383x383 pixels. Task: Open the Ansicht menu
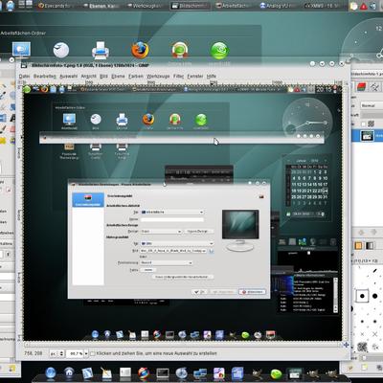tap(88, 77)
